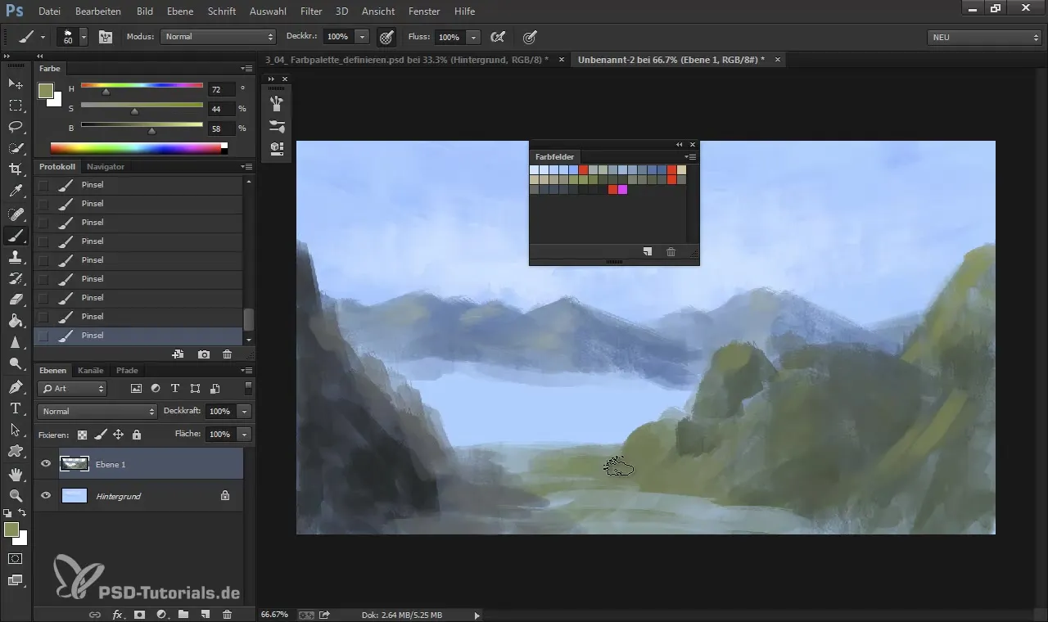Switch to the Navigator tab
This screenshot has height=622, width=1048.
click(106, 166)
